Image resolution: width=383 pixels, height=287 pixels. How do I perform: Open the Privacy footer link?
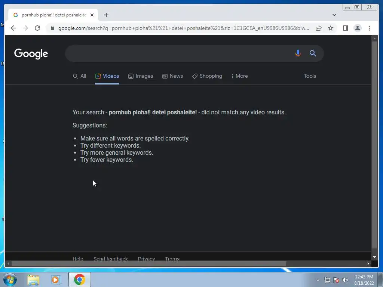146,259
